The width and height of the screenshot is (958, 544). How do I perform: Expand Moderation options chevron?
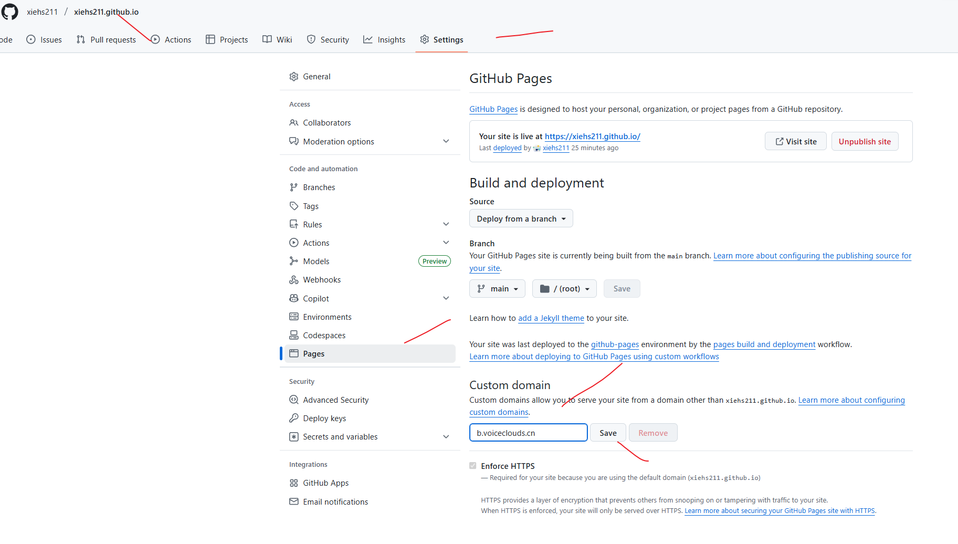pos(446,141)
